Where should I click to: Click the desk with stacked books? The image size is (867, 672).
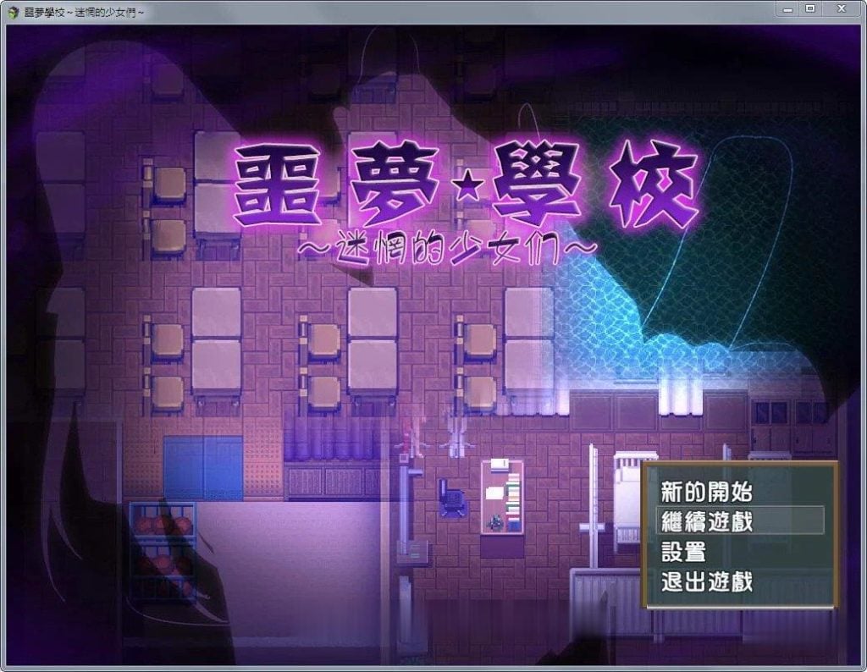coord(501,498)
